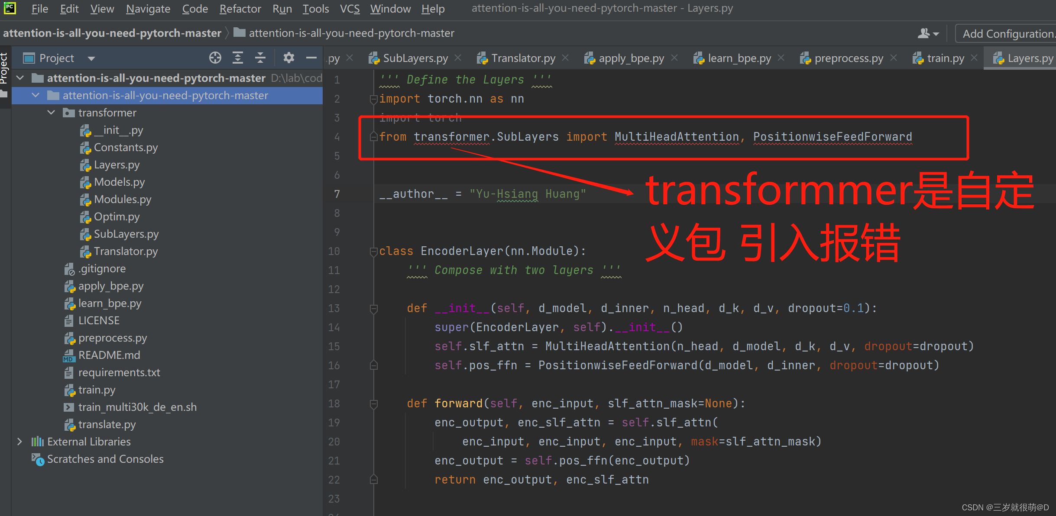Select Translator.py in the project tree

(x=119, y=251)
